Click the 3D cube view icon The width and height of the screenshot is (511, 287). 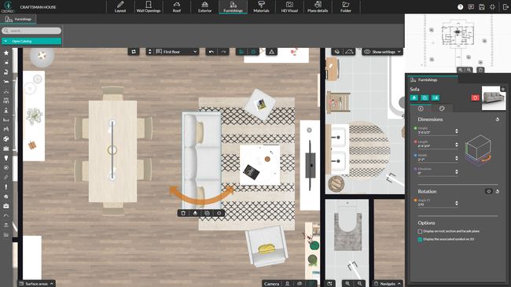tap(337, 52)
